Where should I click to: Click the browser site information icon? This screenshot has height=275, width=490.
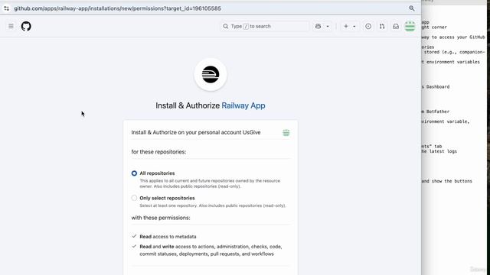point(7,8)
